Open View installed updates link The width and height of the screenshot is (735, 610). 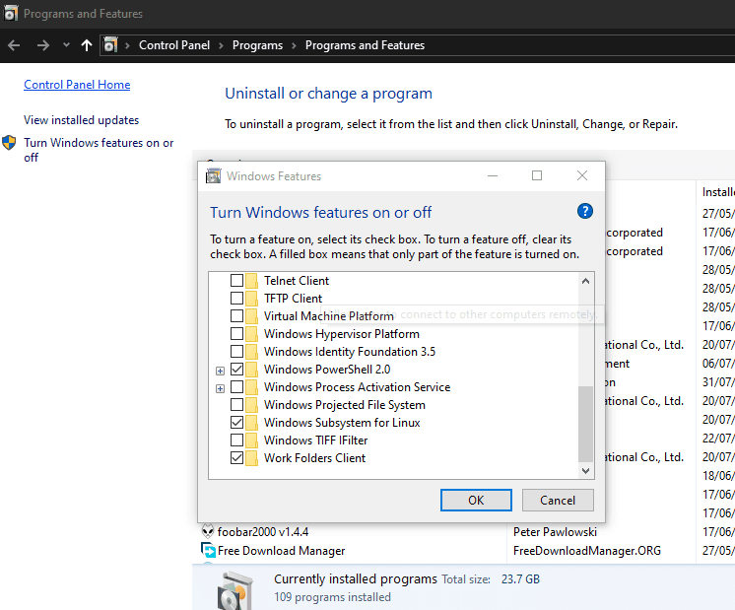click(x=82, y=120)
